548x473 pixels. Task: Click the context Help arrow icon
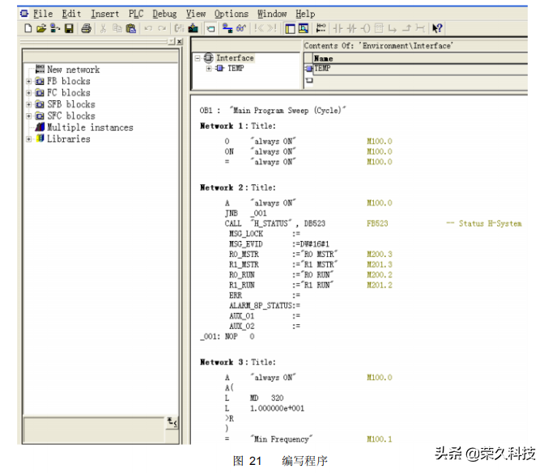tap(438, 28)
